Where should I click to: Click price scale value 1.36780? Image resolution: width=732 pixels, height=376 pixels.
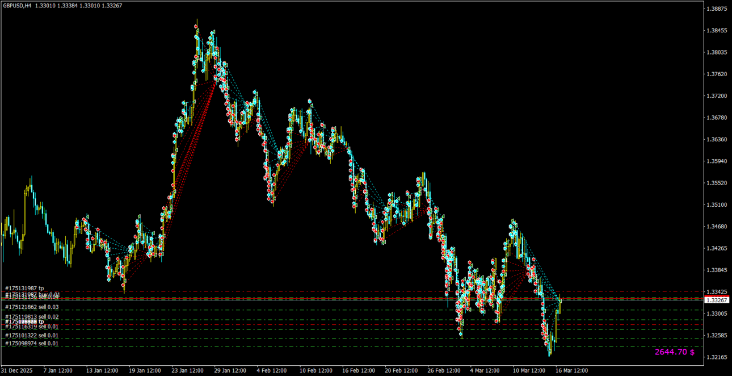(717, 118)
